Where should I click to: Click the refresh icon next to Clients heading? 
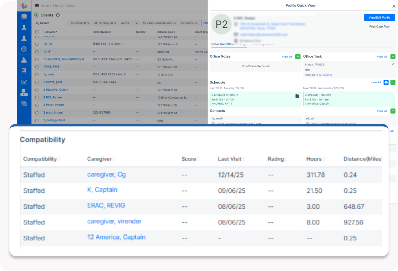(58, 15)
